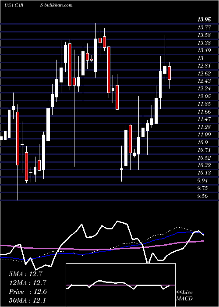Click the 11.66 price axis label
This screenshot has width=219, height=307.
click(204, 112)
